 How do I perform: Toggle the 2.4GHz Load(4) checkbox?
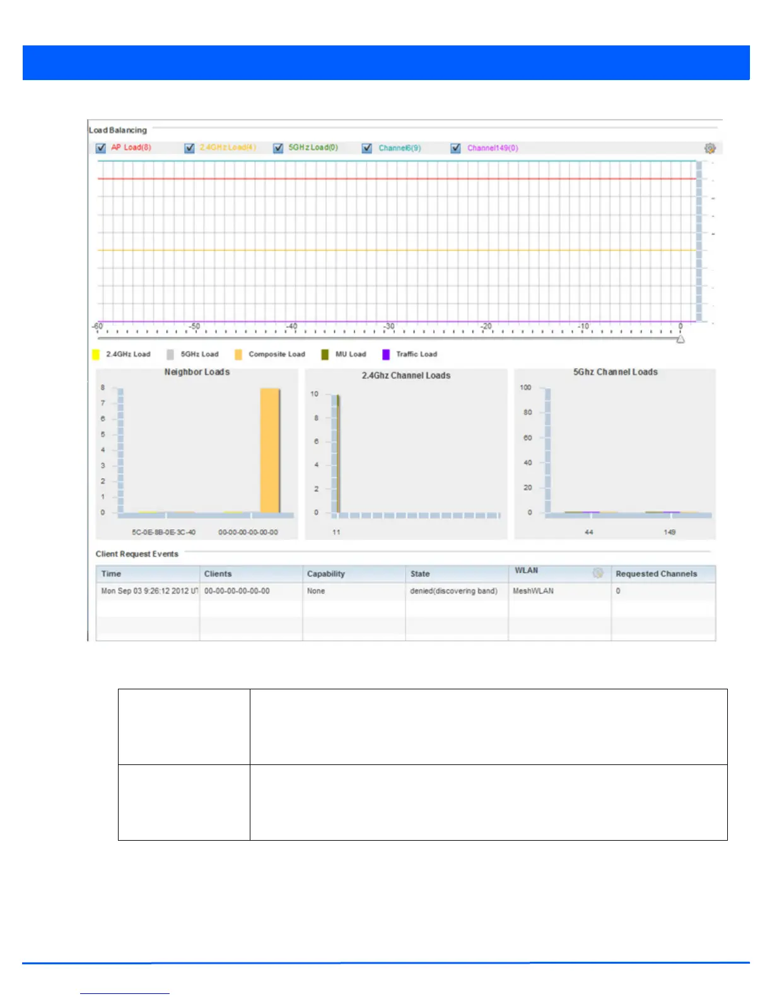(x=189, y=148)
